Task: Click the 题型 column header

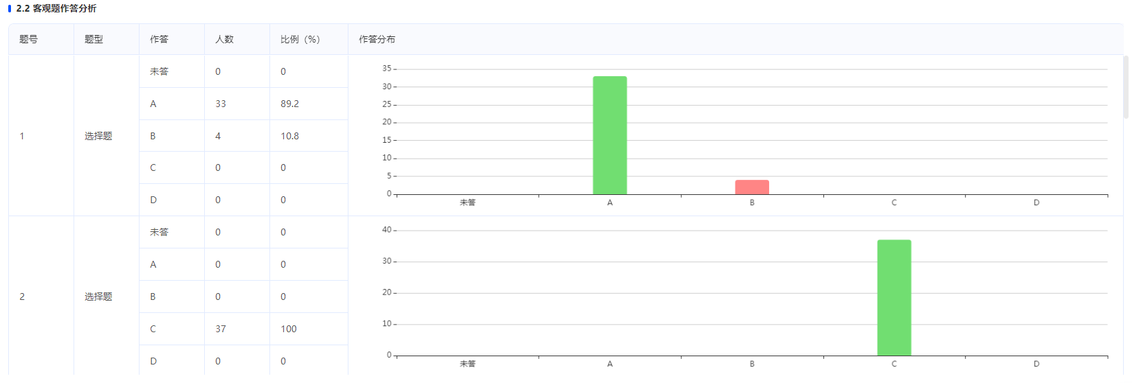Action: [93, 39]
